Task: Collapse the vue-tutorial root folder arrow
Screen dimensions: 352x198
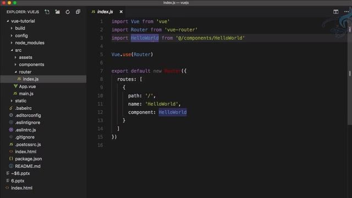Action: [8, 21]
